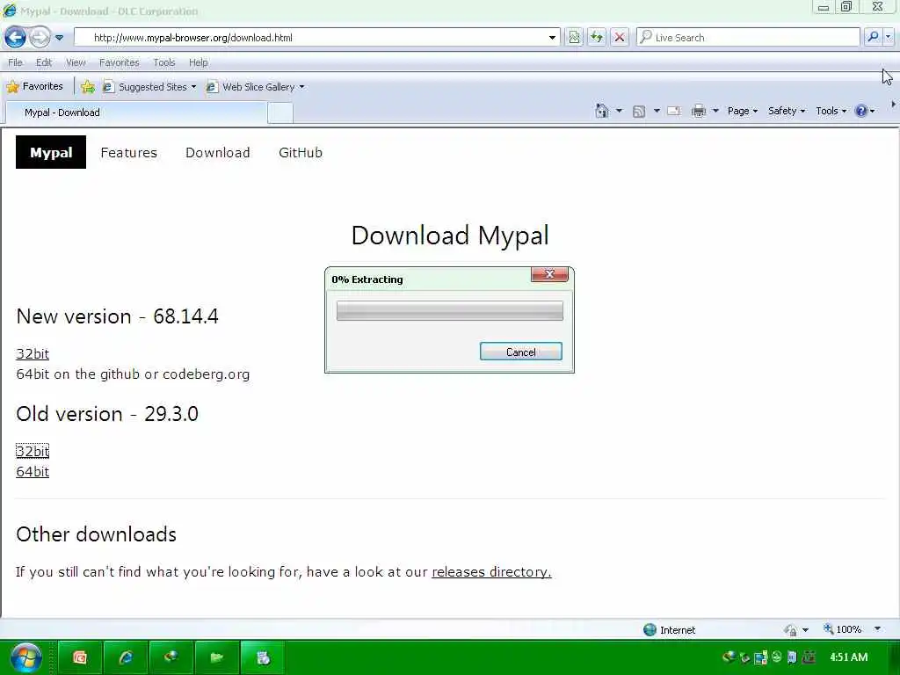This screenshot has height=675, width=900.
Task: Open the Tools command bar menu
Action: (x=831, y=111)
